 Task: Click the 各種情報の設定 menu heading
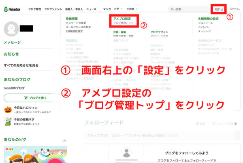[x=208, y=19]
